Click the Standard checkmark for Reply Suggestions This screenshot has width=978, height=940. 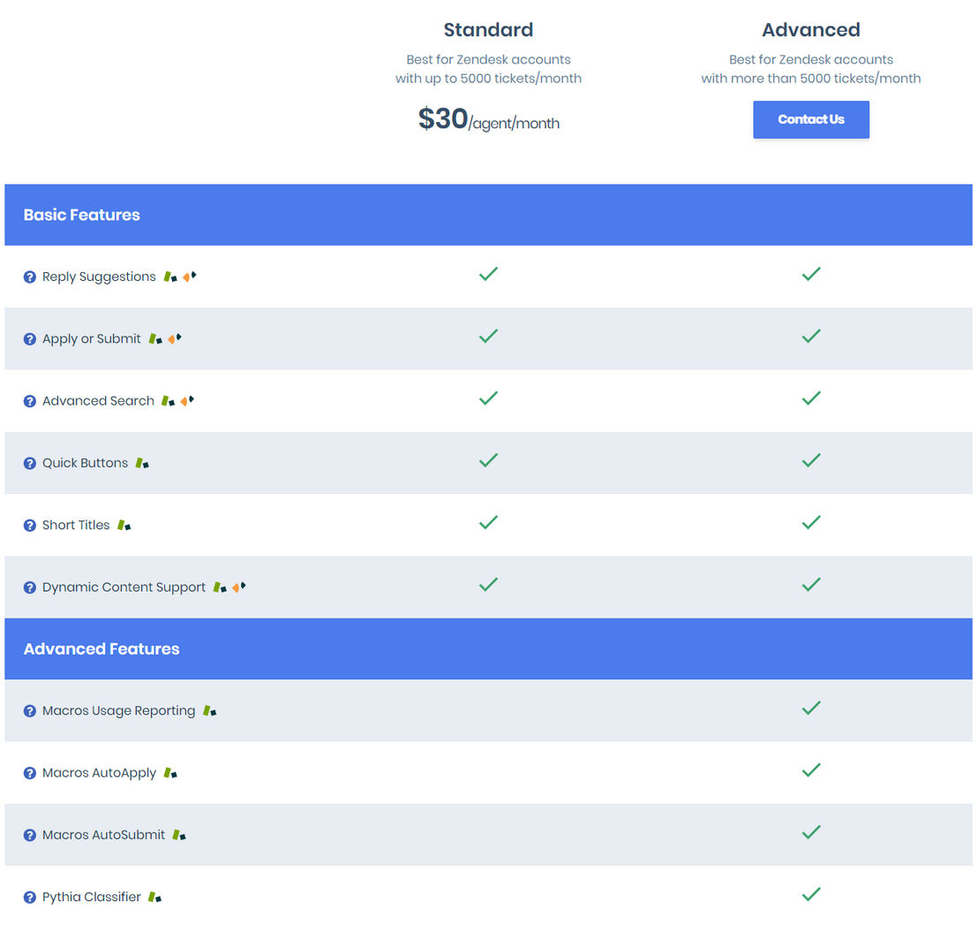tap(488, 274)
